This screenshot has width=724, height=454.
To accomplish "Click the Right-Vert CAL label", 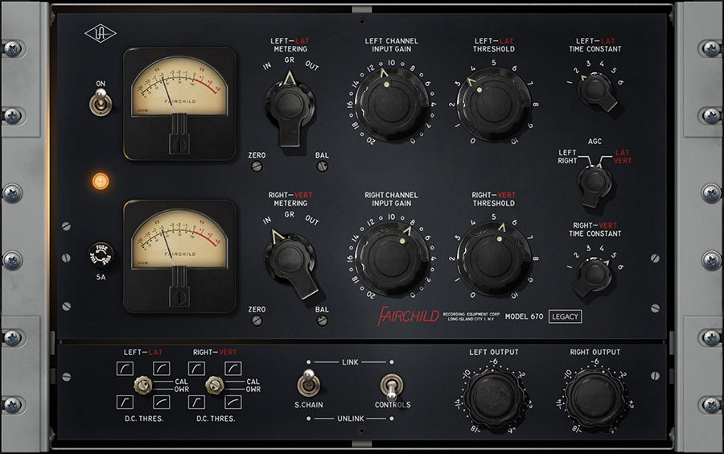I will 253,382.
